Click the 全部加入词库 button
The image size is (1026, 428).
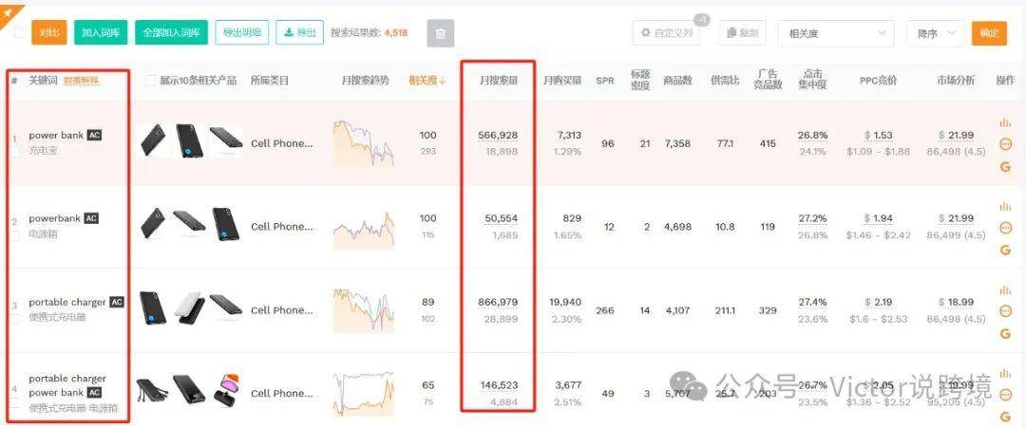pos(171,32)
